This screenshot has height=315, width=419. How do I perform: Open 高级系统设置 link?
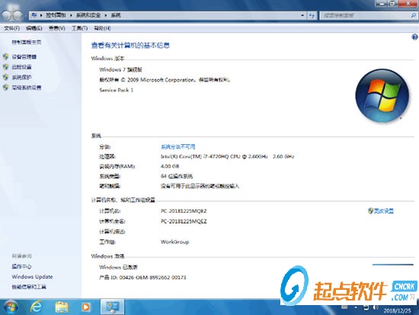pos(27,88)
